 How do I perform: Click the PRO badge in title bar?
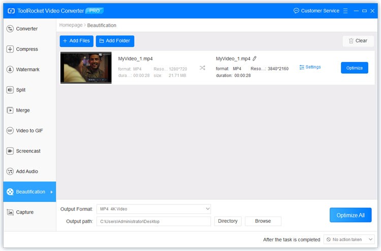(94, 11)
